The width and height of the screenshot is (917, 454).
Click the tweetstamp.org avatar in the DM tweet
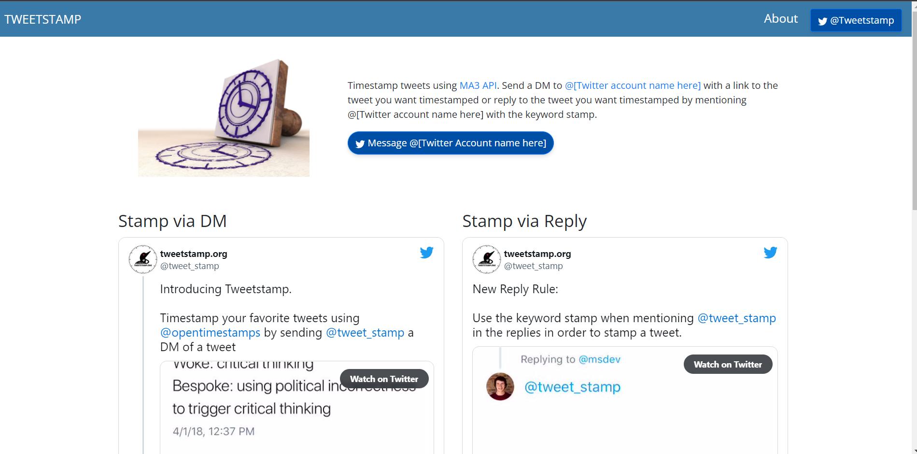point(143,259)
